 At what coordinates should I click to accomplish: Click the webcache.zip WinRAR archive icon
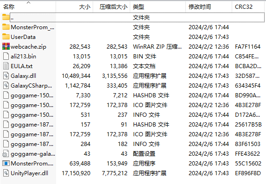[x=6, y=46]
